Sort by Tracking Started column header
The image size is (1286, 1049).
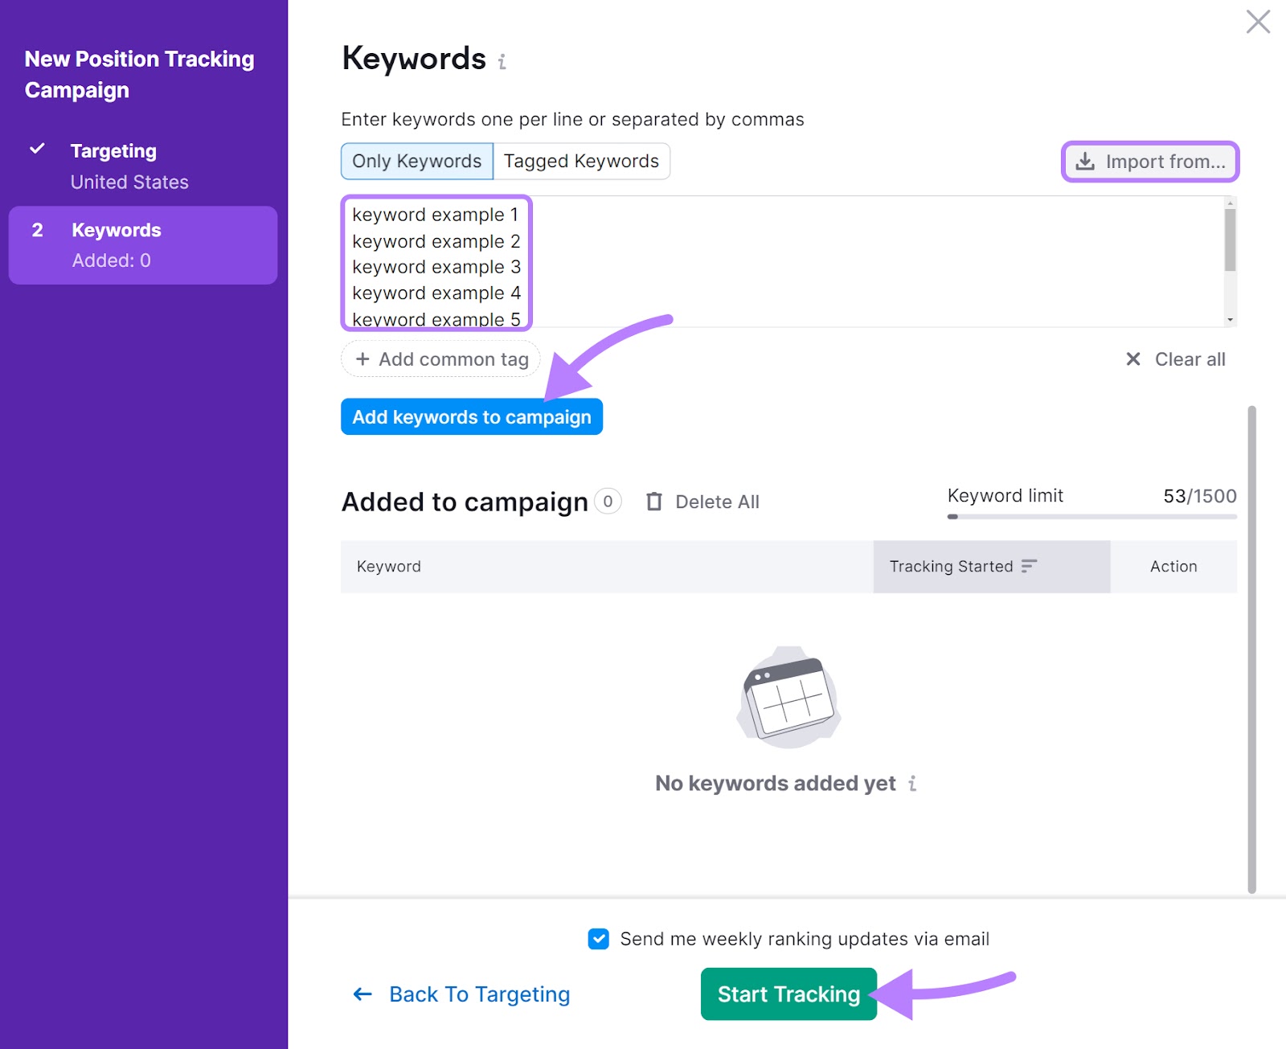click(991, 567)
